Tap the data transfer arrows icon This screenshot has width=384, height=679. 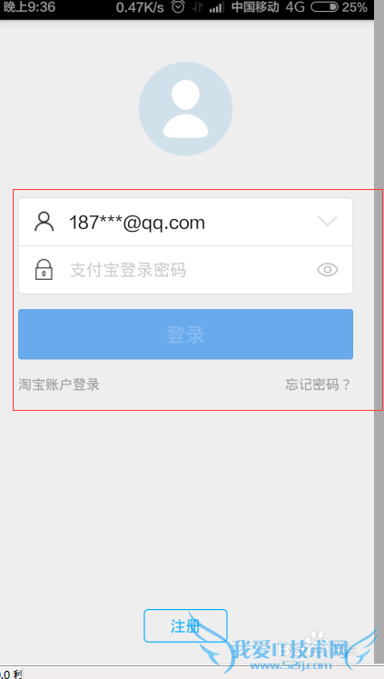198,7
